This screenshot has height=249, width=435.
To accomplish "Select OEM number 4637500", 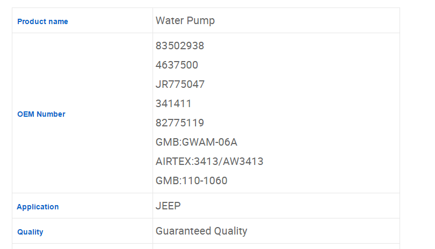I will click(x=177, y=65).
